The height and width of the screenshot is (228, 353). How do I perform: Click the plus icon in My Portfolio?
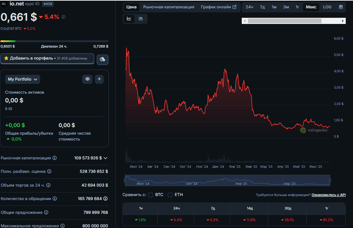pos(99,79)
